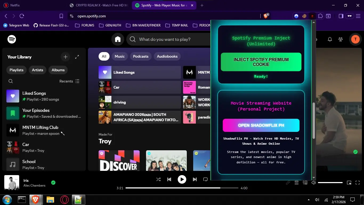Click the Play button in the player bar
Viewport: 364px width, 205px height.
pyautogui.click(x=182, y=179)
